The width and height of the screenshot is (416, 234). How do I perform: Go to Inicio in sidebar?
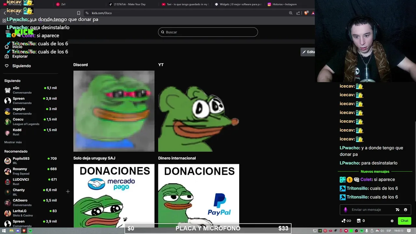13,47
